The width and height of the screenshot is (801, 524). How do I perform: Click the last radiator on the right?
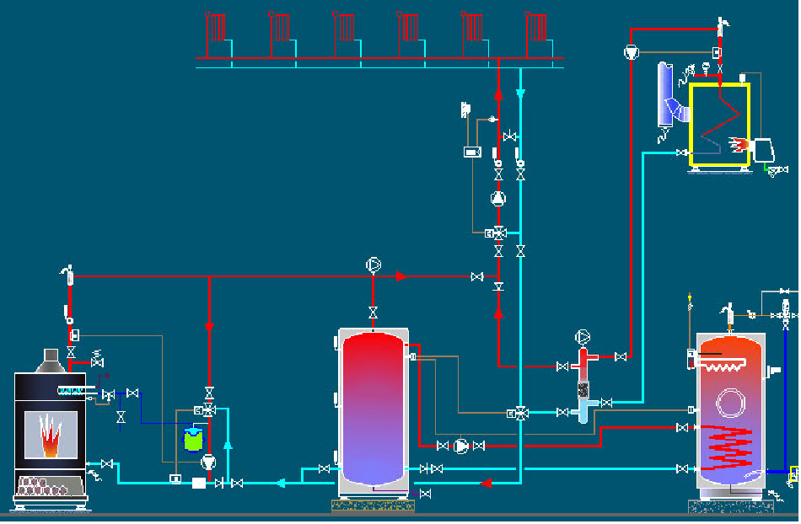tap(536, 28)
